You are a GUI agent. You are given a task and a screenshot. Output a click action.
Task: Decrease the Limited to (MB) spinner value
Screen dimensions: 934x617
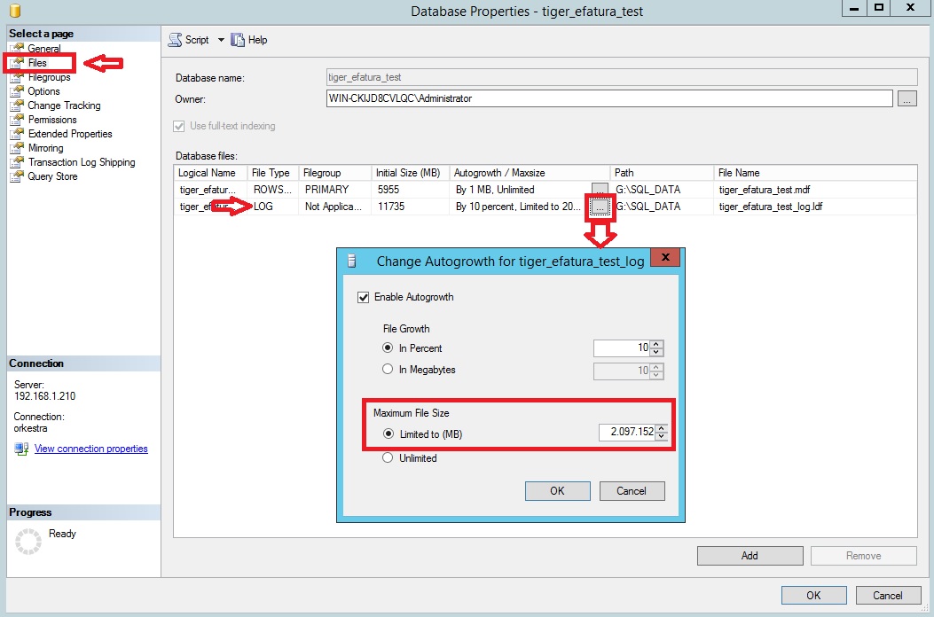(661, 437)
